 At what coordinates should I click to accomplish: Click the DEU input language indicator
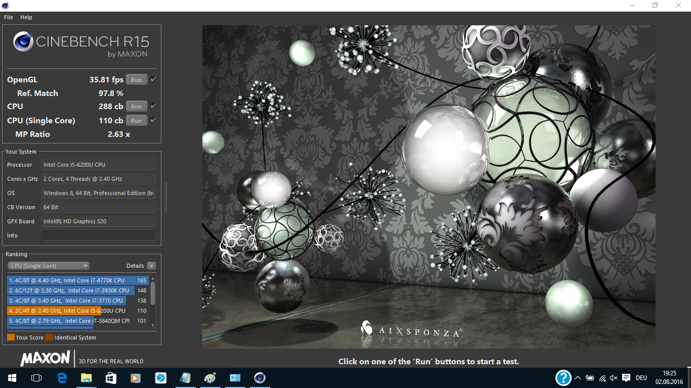coord(641,378)
